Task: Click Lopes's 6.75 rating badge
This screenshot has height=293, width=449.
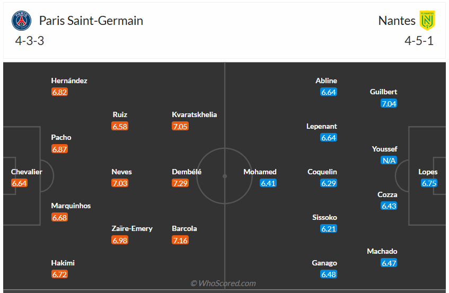Action: coord(429,183)
